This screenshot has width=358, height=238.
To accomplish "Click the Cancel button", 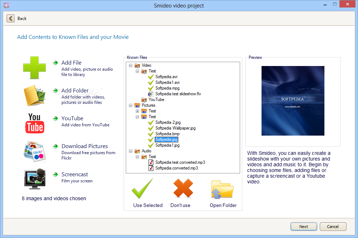I will click(x=333, y=227).
